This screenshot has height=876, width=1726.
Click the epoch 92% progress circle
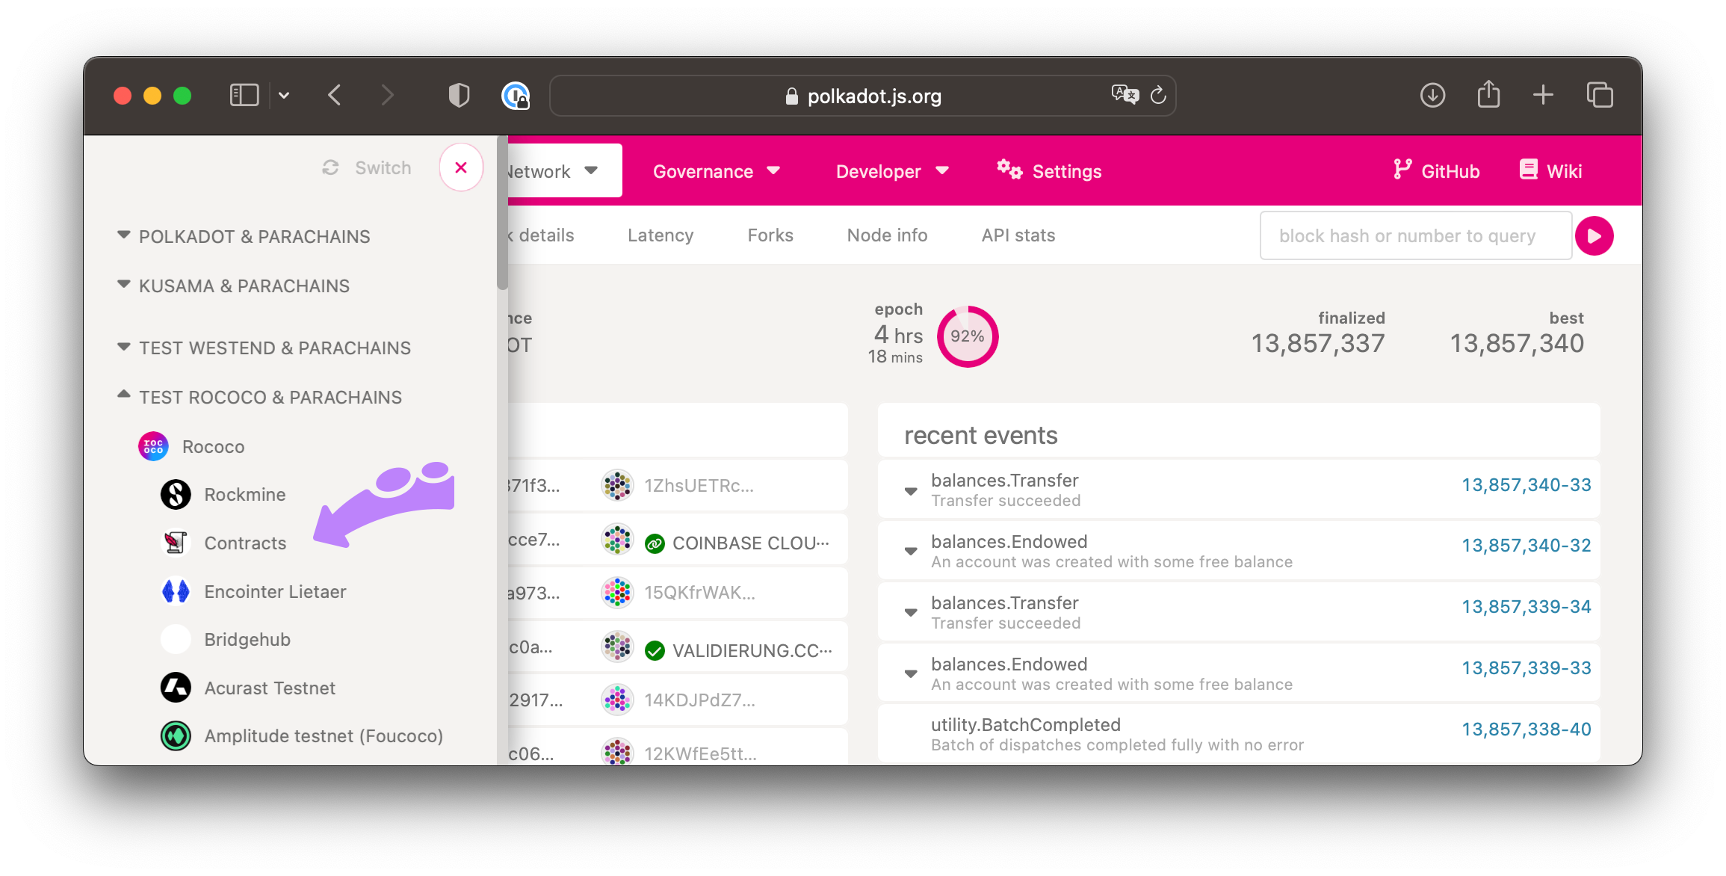click(968, 336)
